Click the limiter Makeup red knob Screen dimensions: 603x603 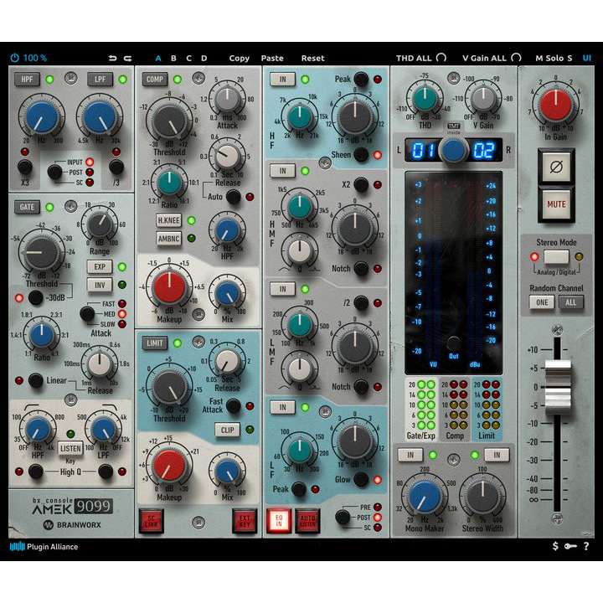(x=169, y=466)
